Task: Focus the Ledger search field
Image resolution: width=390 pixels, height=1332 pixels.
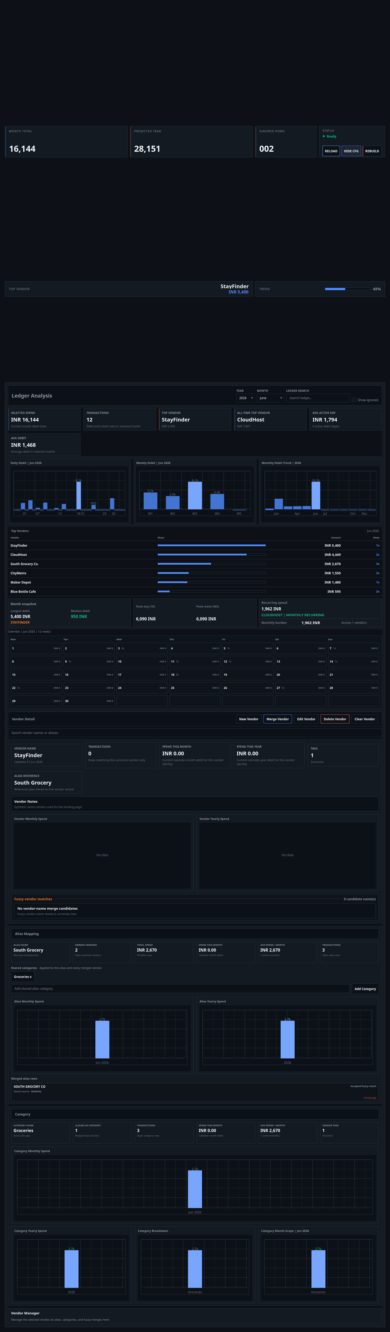Action: [x=318, y=398]
